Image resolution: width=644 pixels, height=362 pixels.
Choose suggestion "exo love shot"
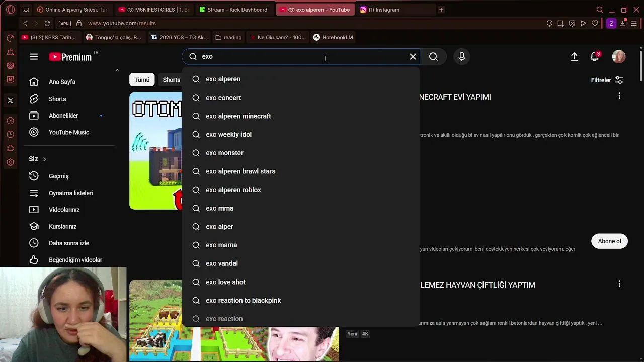pyautogui.click(x=301, y=282)
